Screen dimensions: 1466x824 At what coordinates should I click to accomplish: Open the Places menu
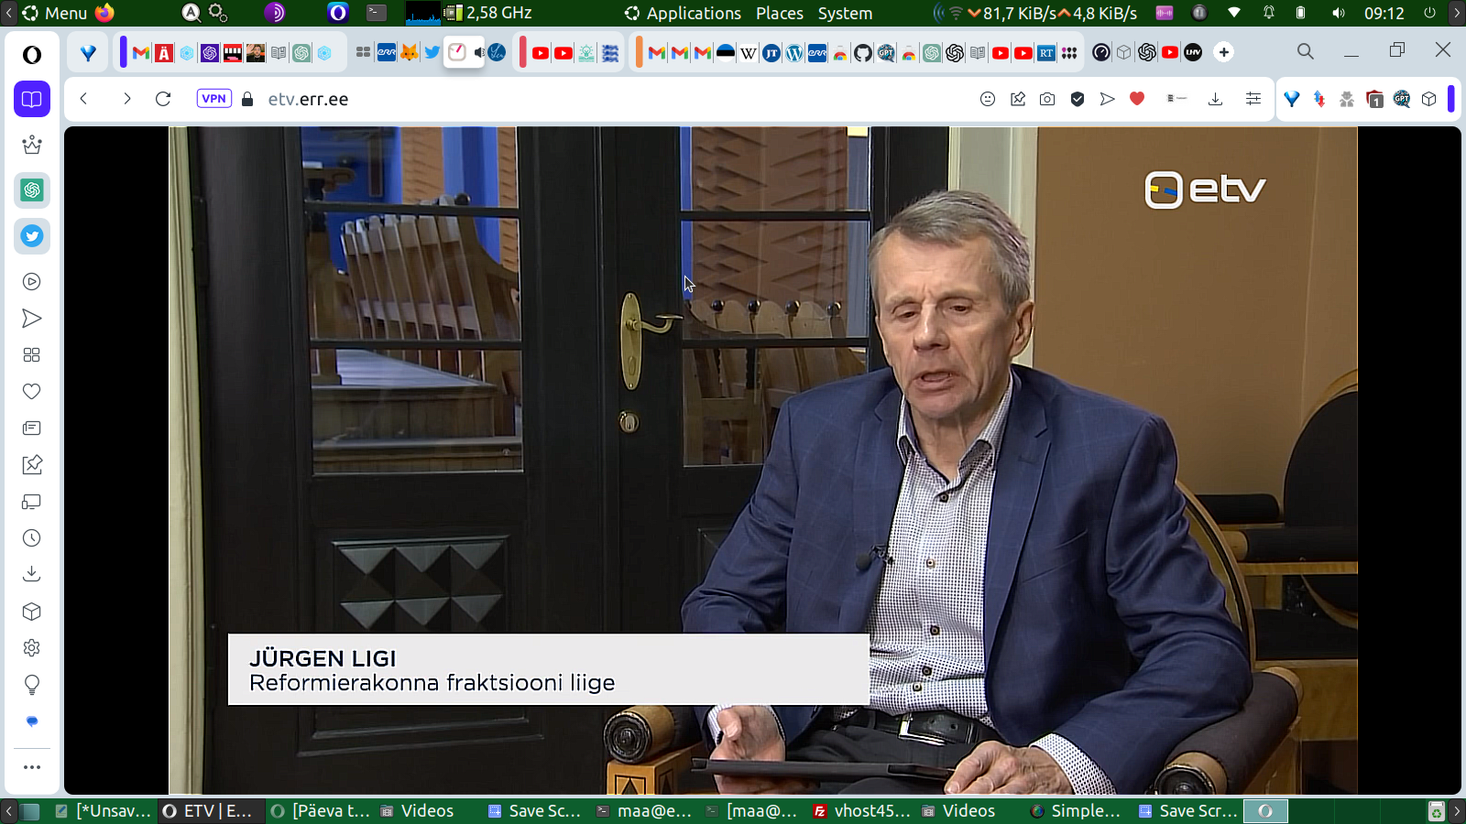pos(780,13)
